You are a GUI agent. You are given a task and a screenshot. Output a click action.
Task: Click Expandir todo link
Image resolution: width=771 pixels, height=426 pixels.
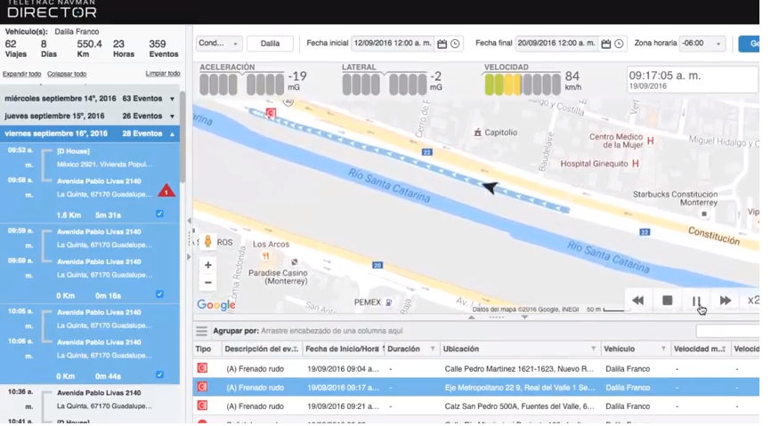click(22, 74)
